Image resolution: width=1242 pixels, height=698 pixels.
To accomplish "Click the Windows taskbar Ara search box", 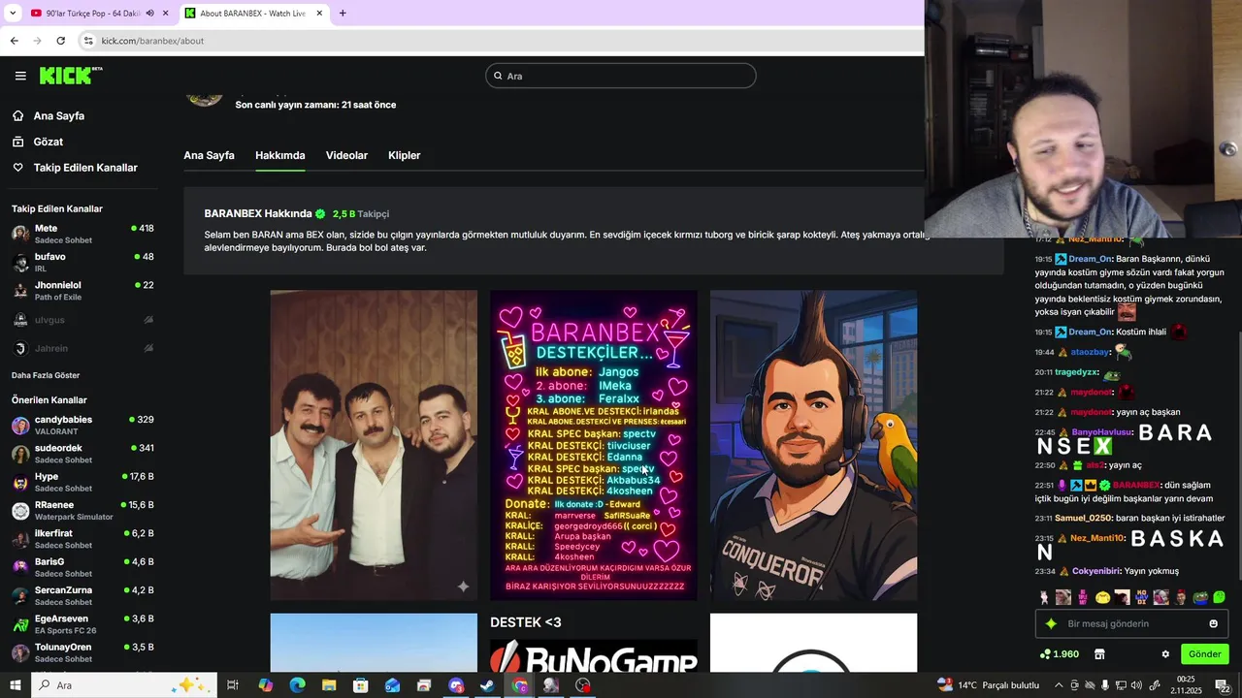I will [124, 685].
